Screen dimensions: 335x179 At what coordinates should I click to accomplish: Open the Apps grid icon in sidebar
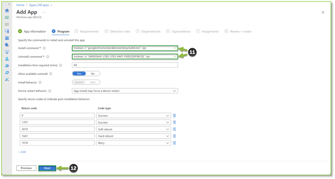tap(7, 38)
